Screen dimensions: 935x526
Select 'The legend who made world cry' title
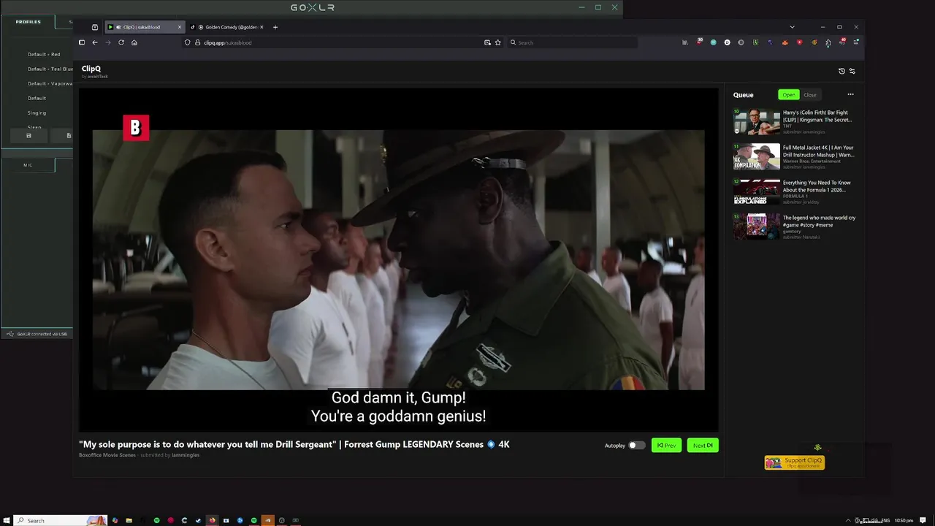coord(819,221)
